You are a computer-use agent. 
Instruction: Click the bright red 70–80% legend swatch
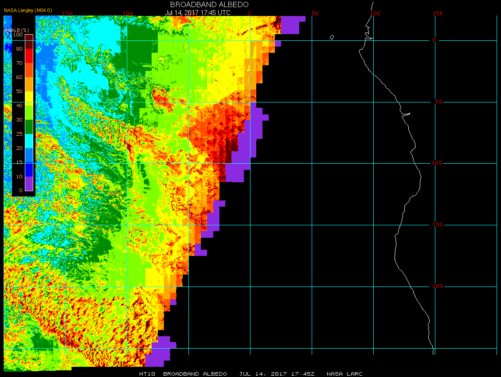coord(29,56)
